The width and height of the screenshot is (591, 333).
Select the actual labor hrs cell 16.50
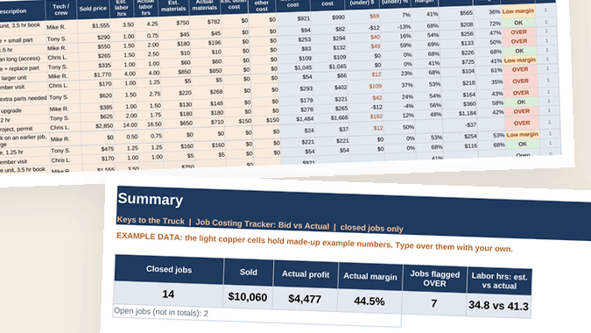154,124
